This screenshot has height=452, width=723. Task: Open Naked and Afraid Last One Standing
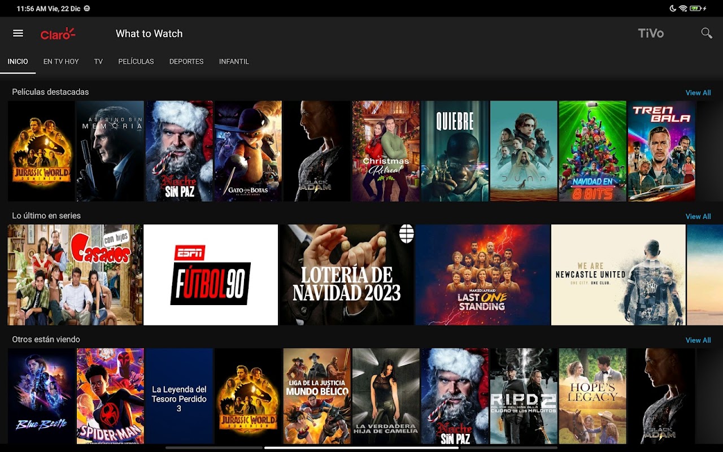click(482, 275)
